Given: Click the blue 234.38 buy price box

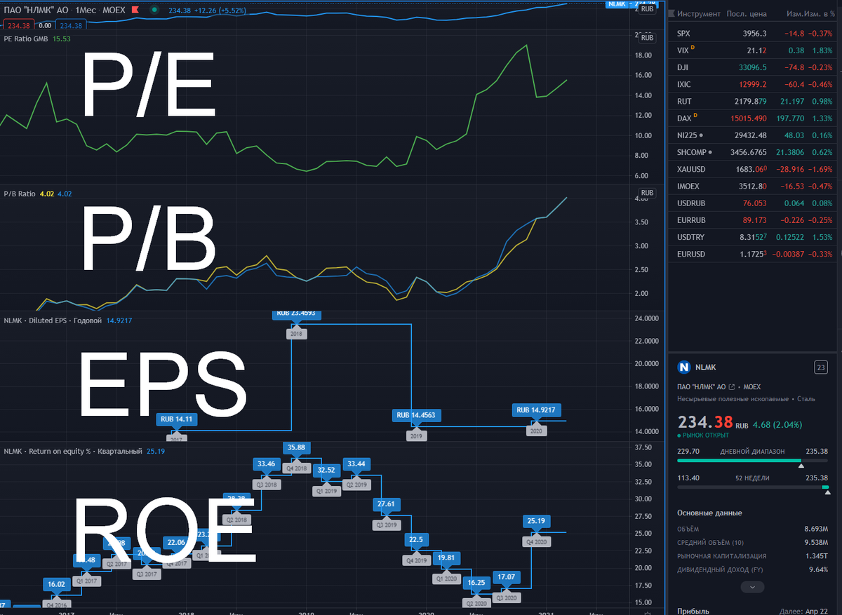Looking at the screenshot, I should coord(69,25).
